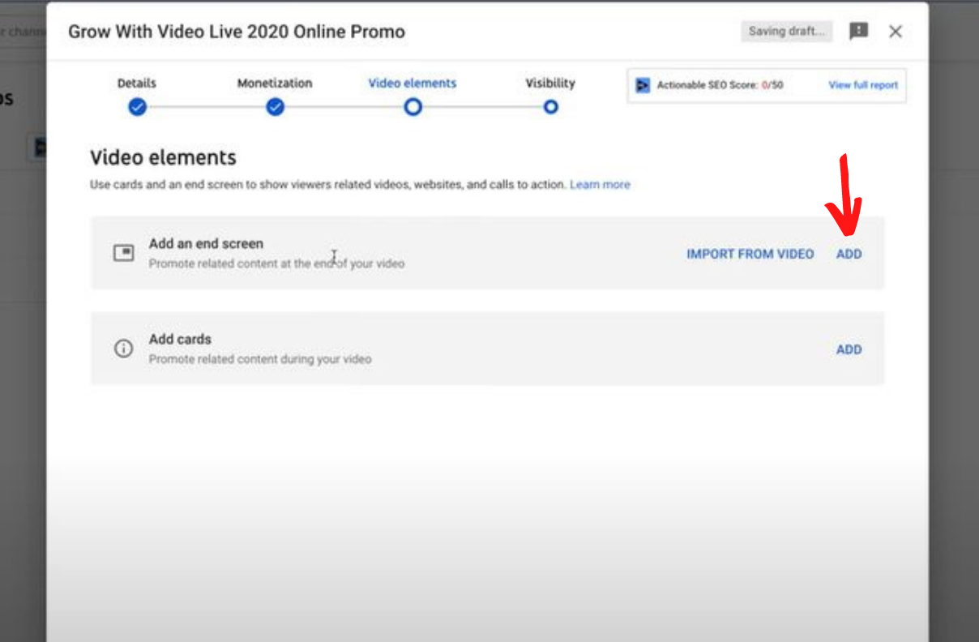
Task: Click ADD in the end screen row
Action: 849,255
